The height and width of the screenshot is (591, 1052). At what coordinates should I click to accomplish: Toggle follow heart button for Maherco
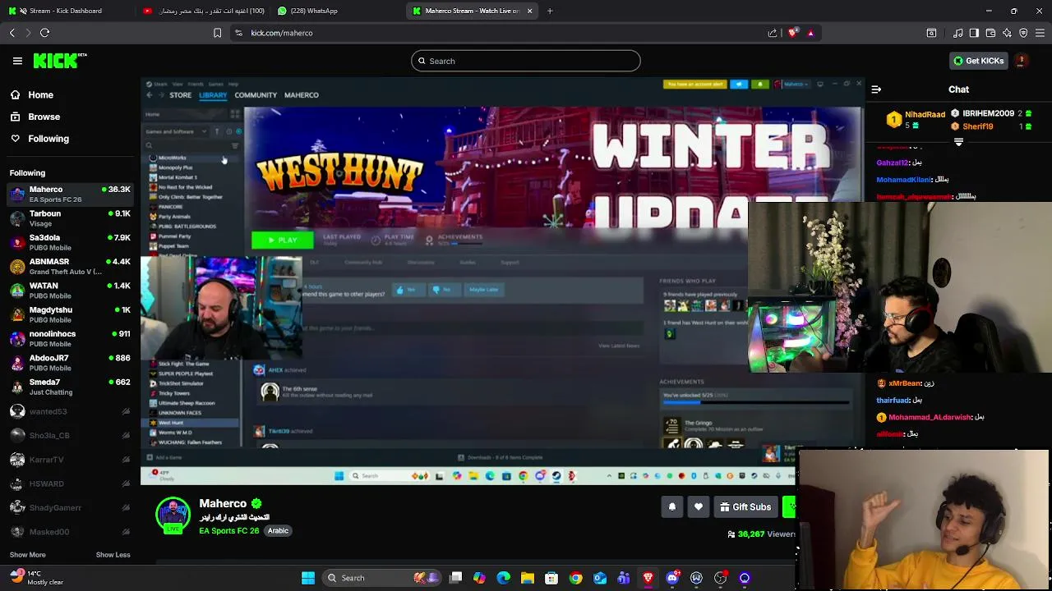pyautogui.click(x=699, y=507)
